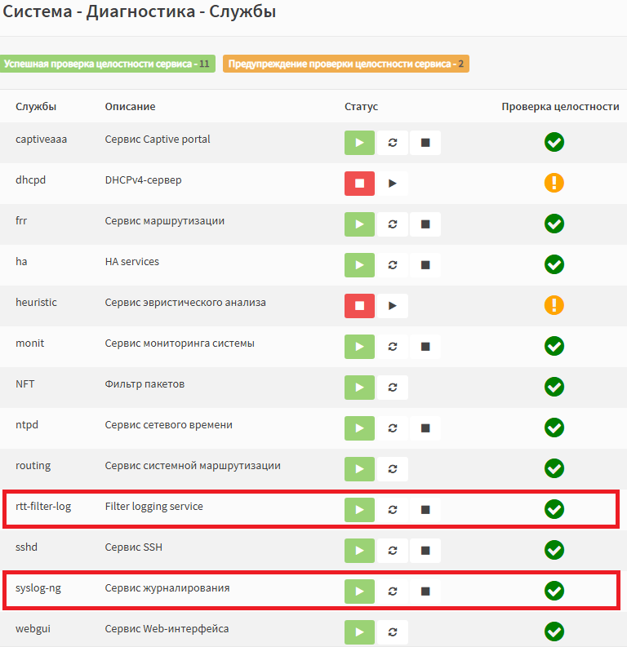The width and height of the screenshot is (627, 647).
Task: Click the Службы column header
Action: pyautogui.click(x=36, y=106)
